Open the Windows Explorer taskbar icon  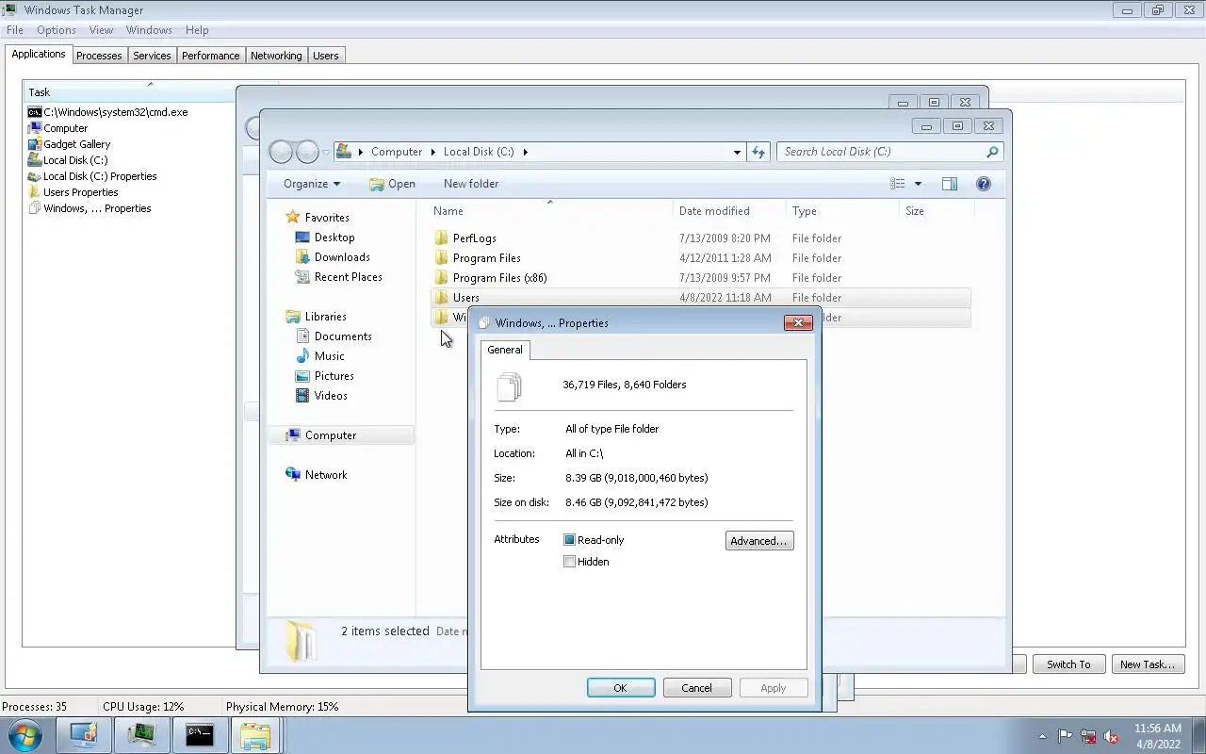point(255,735)
